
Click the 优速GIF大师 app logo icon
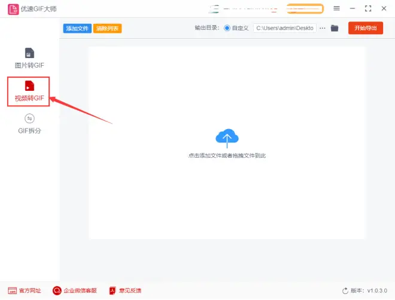pyautogui.click(x=13, y=9)
